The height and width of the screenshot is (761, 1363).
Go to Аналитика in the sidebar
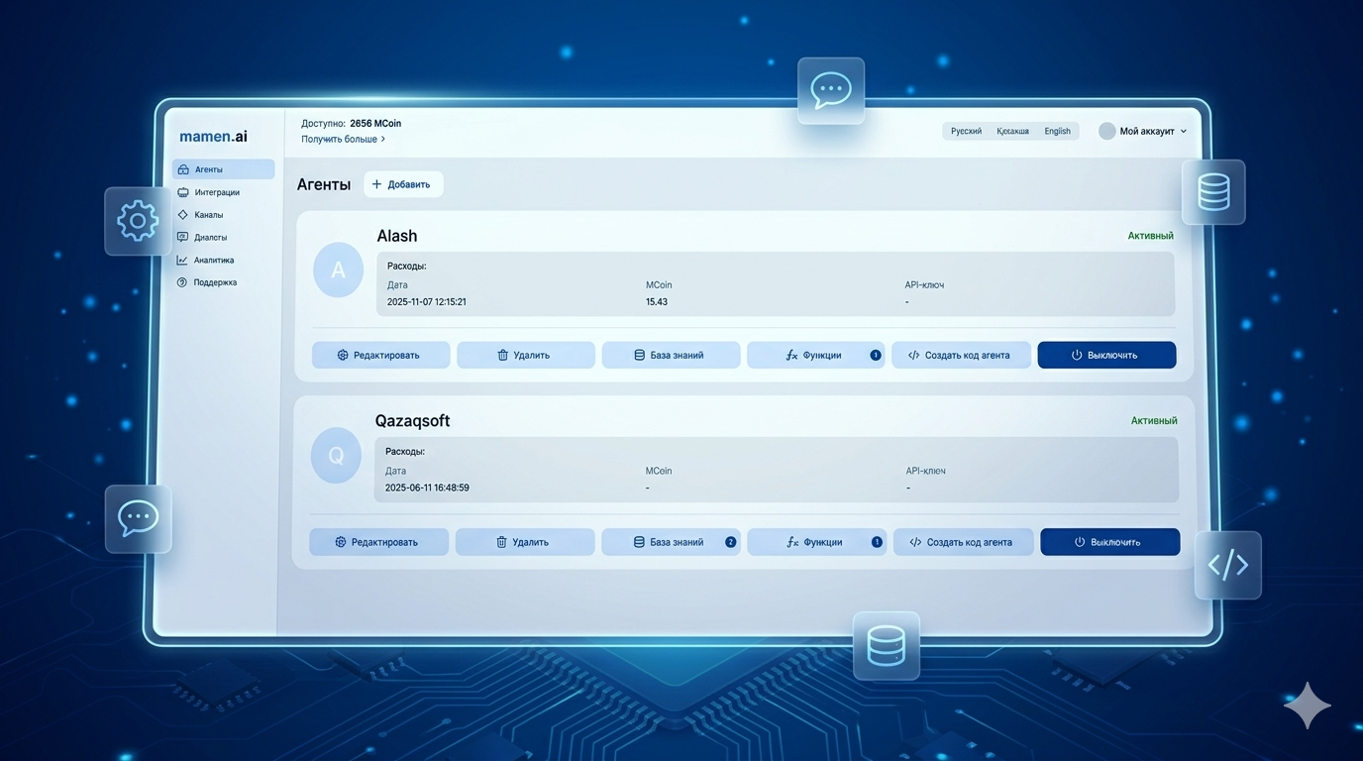click(x=214, y=260)
